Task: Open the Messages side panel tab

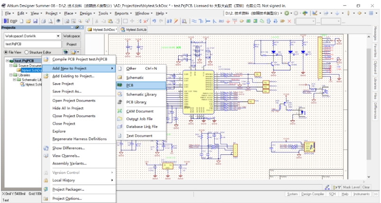Action: click(375, 34)
